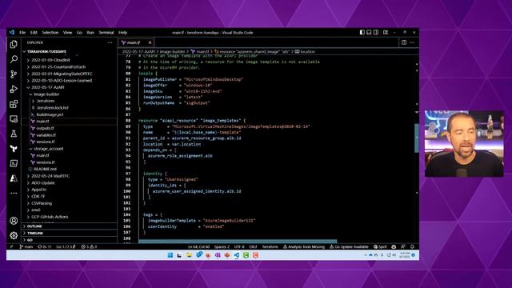Click the remote window indicator in the status bar
512x288 pixels.
point(12,247)
